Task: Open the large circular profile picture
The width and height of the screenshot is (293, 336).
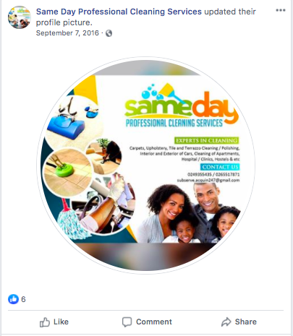Action: (146, 165)
